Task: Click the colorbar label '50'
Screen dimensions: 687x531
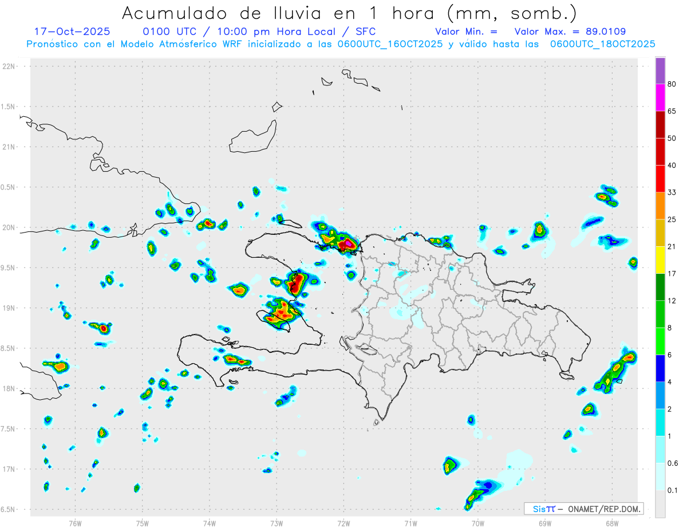Action: pos(672,138)
